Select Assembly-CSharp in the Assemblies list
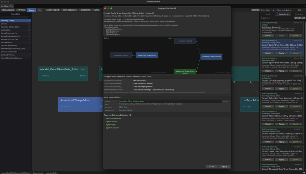This screenshot has width=306, height=174. click(16, 21)
